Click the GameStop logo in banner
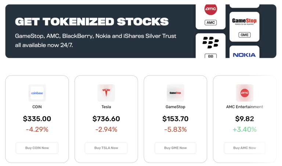 click(x=244, y=21)
